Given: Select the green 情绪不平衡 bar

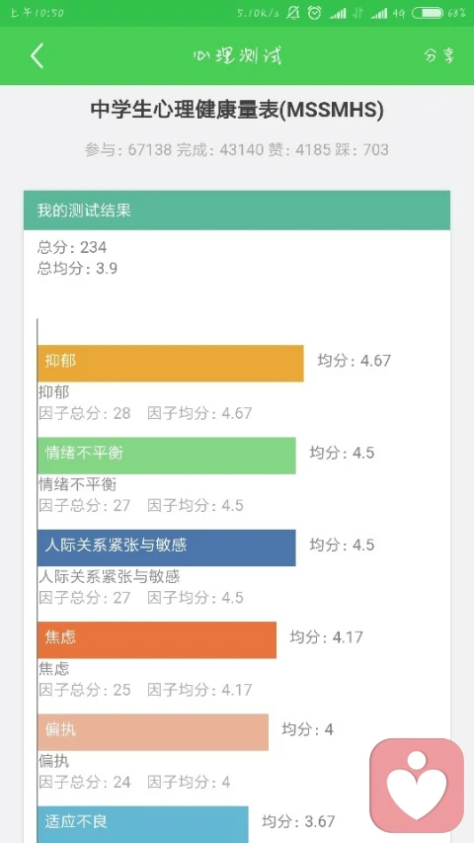Looking at the screenshot, I should pos(167,456).
